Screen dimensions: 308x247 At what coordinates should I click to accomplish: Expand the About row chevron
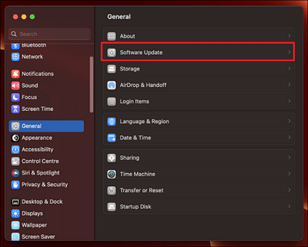tap(290, 36)
